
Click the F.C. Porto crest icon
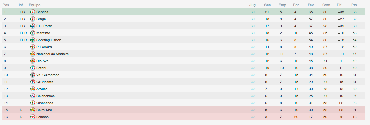click(x=33, y=26)
